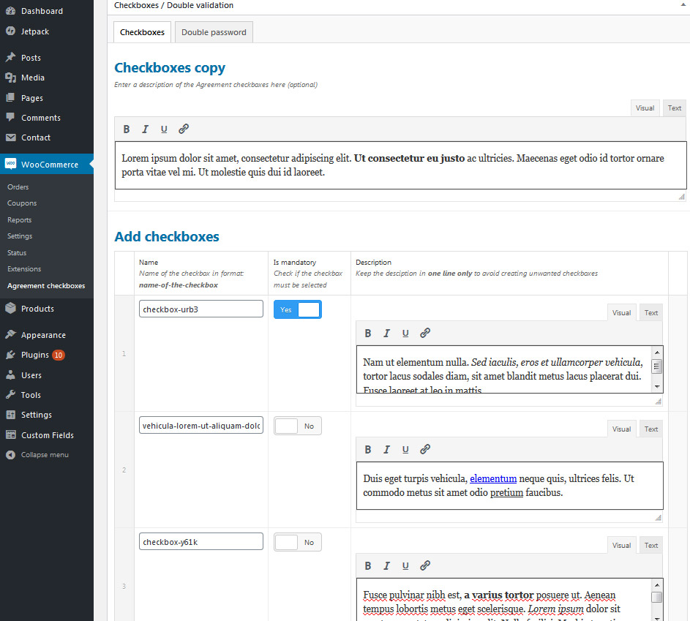Toggle Underline in row 3 description editor
The image size is (690, 621).
point(405,565)
